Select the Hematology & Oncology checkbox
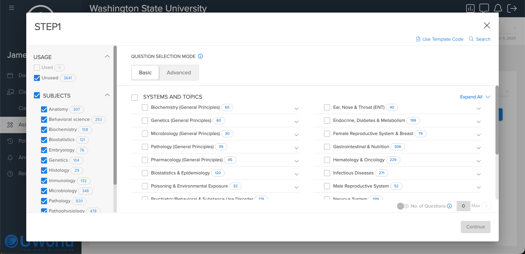The width and height of the screenshot is (525, 254). 327,160
